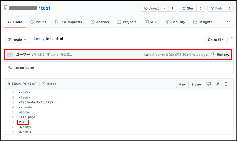
Task: Open the Actions tab
Action: click(100, 22)
